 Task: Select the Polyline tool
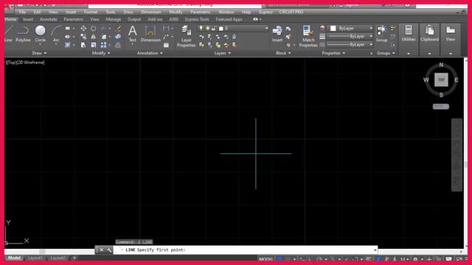[x=23, y=34]
